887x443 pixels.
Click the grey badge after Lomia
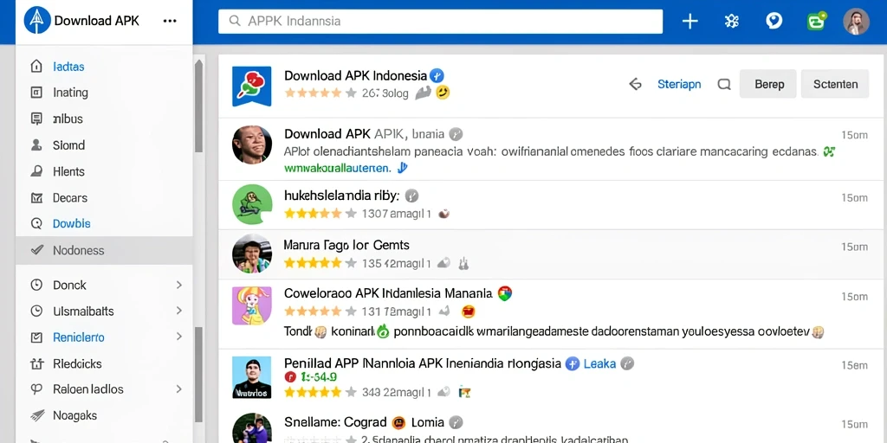(x=456, y=422)
